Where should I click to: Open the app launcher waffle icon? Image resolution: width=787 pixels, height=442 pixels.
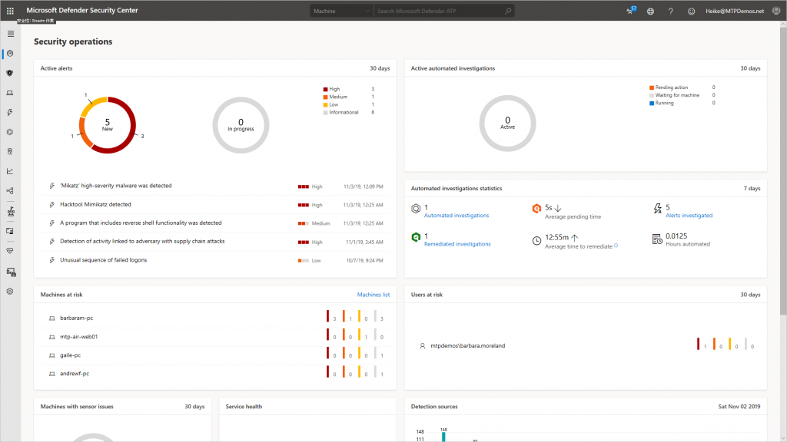click(x=10, y=11)
